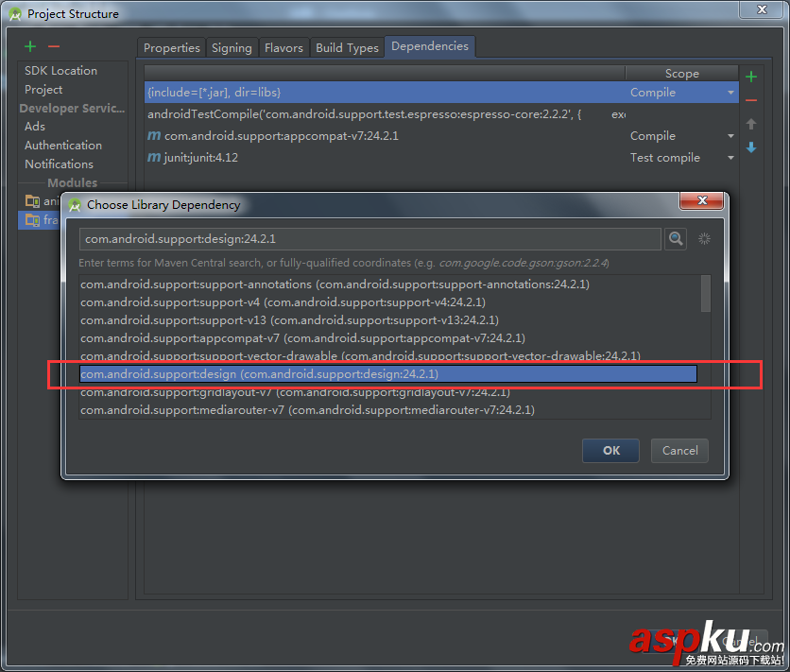Confirm library selection with OK button

click(x=610, y=450)
